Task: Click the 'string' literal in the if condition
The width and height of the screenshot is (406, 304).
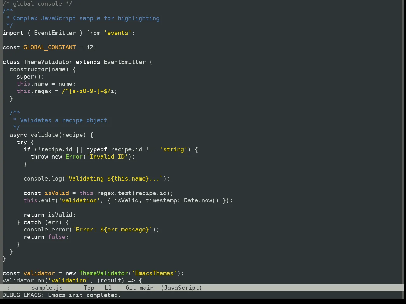Action: click(x=174, y=149)
